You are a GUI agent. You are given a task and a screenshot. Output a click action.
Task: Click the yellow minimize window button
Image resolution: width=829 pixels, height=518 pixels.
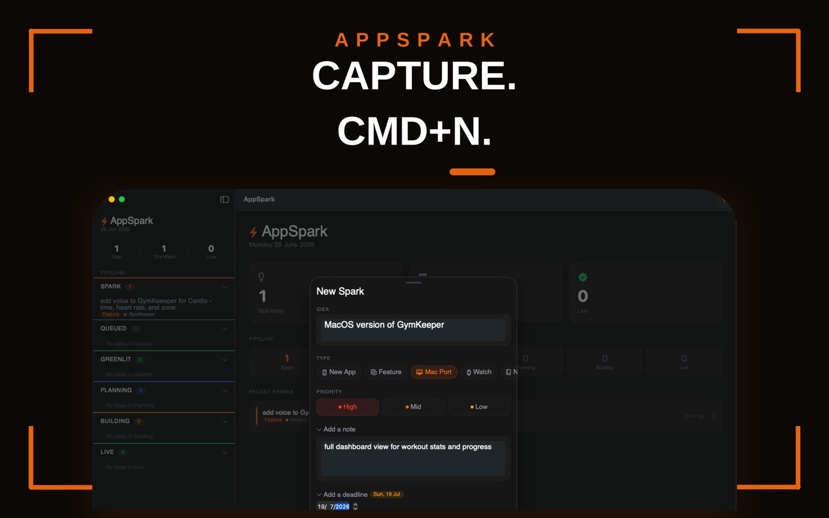tap(111, 200)
